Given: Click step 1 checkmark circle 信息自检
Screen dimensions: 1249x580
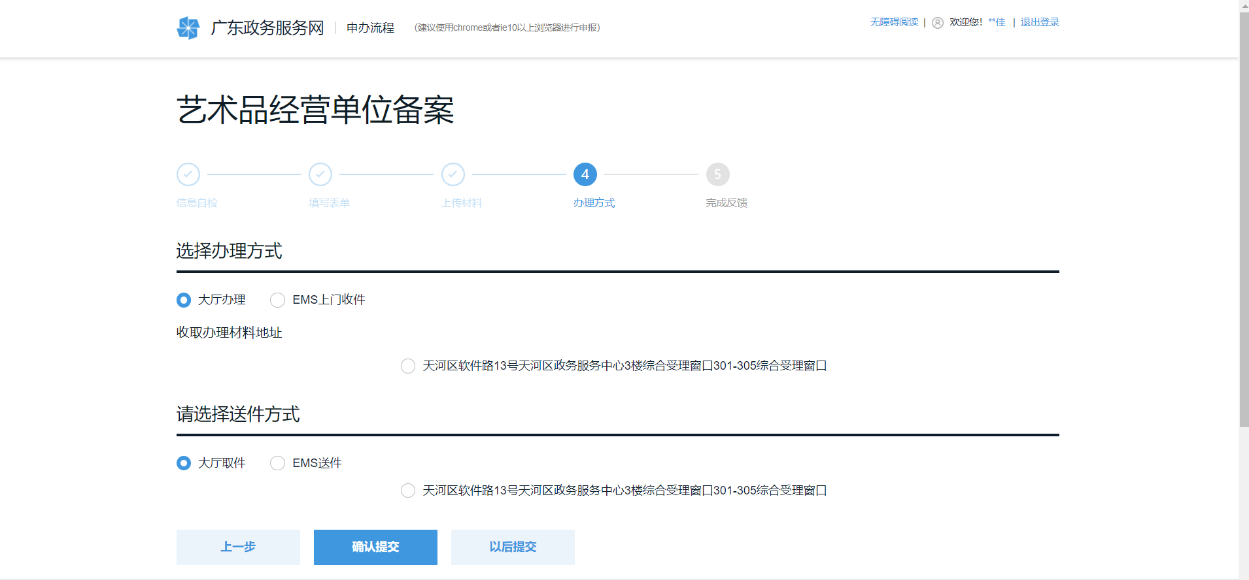Looking at the screenshot, I should coord(188,174).
